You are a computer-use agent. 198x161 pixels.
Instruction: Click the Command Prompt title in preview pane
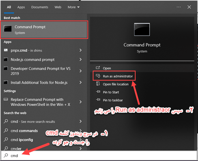142,45
